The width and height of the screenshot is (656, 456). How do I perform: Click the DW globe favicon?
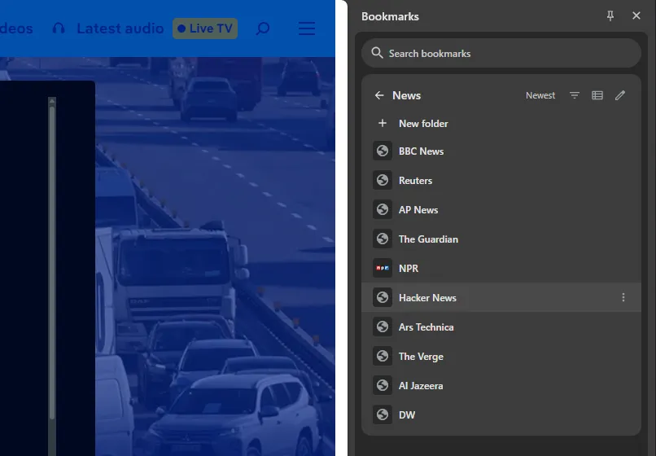tap(383, 414)
